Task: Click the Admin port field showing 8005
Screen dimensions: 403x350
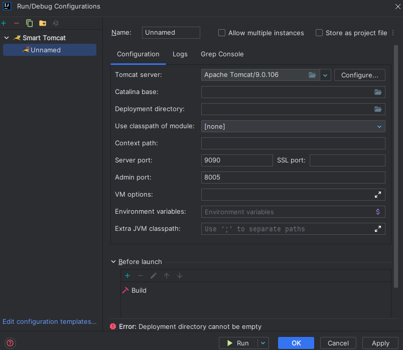Action: [x=293, y=178]
